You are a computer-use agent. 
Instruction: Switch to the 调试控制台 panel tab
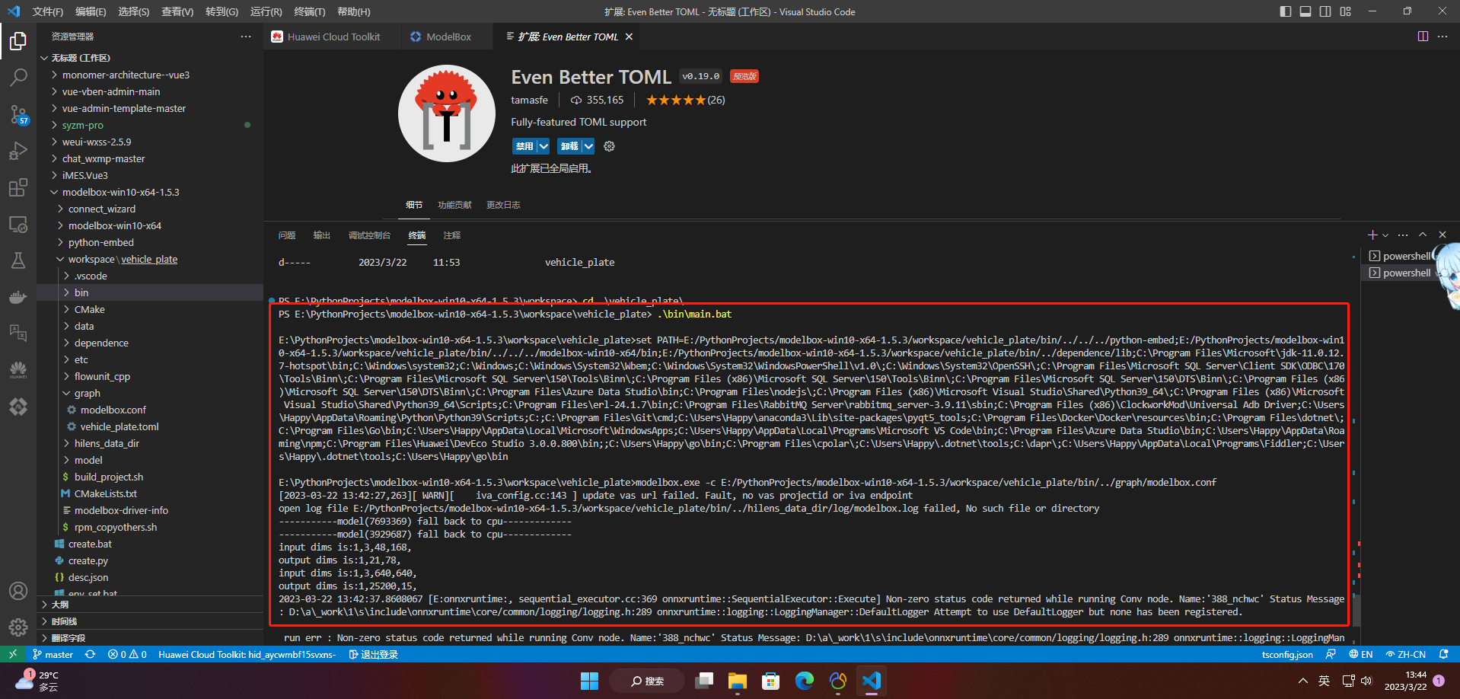(369, 235)
